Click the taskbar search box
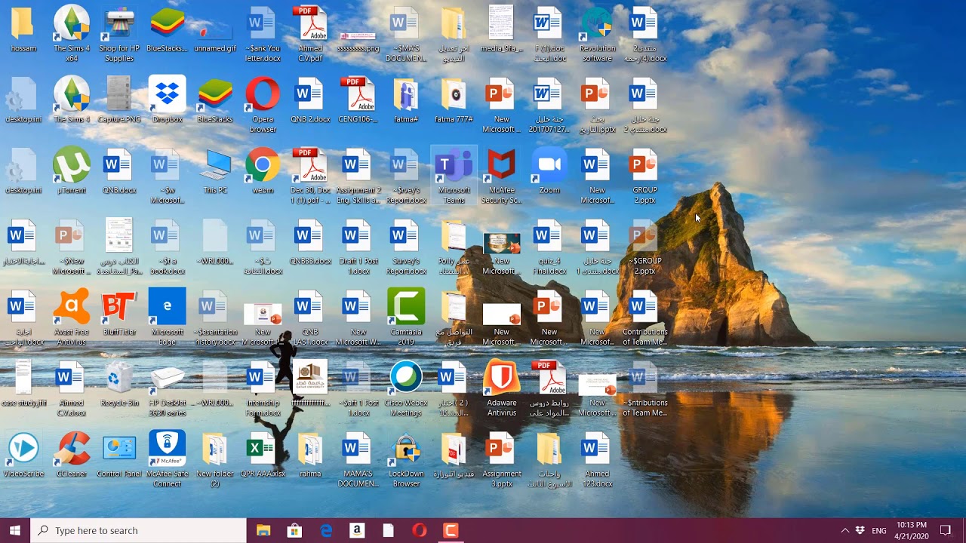The width and height of the screenshot is (966, 543). pyautogui.click(x=139, y=530)
